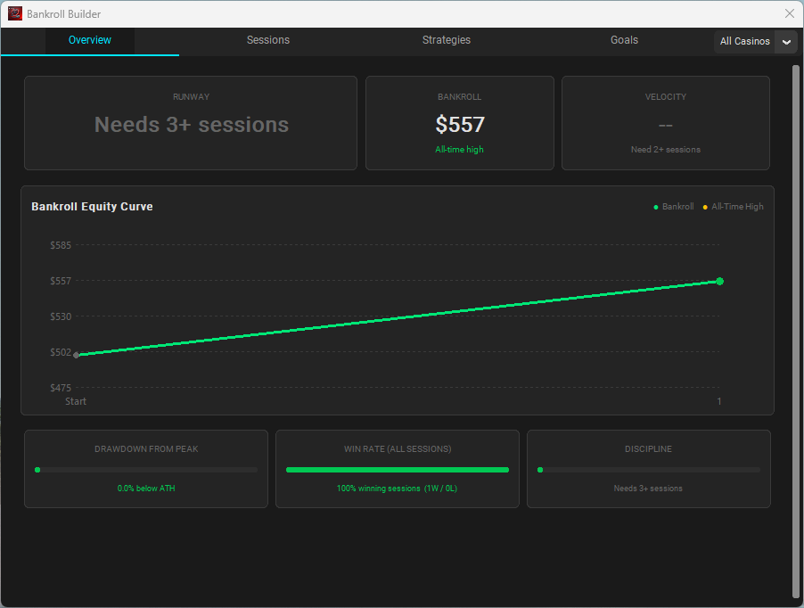Click the Velocity card
The image size is (804, 608).
coord(665,123)
